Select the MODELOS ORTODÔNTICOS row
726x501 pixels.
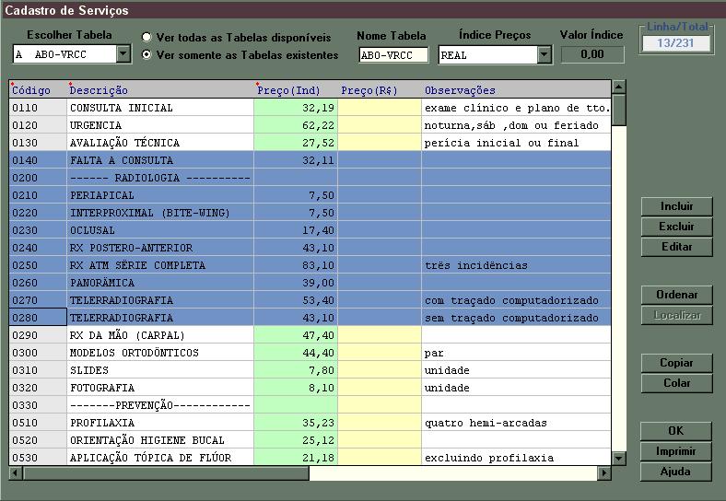click(x=310, y=354)
